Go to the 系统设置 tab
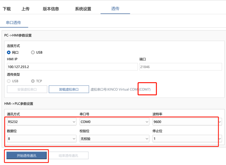Viewport: 226px width, 165px height. [83, 9]
